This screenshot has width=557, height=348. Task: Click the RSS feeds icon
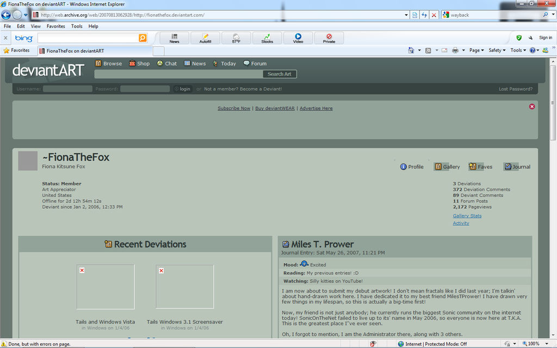coord(428,51)
